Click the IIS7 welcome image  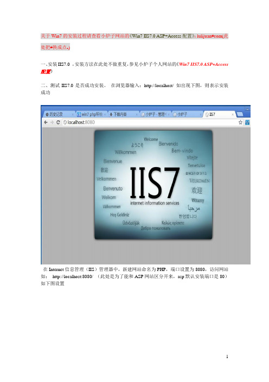(153, 184)
